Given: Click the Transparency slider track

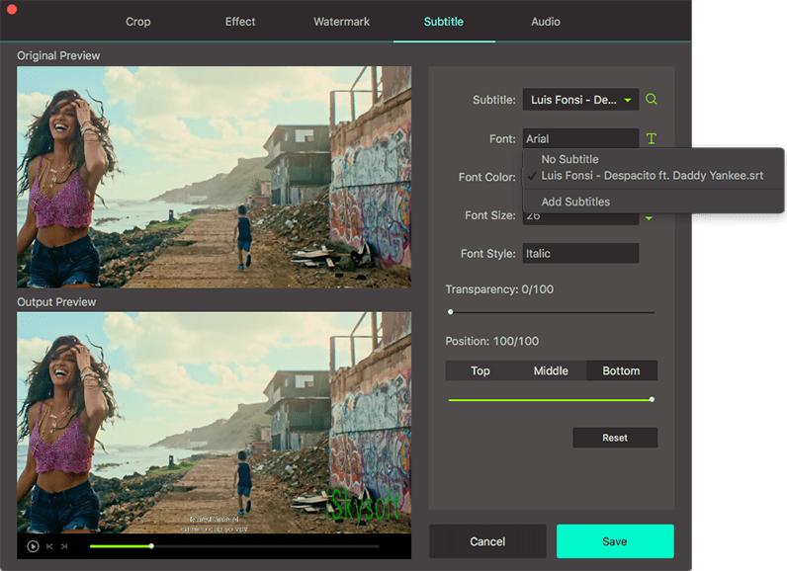Looking at the screenshot, I should point(552,312).
